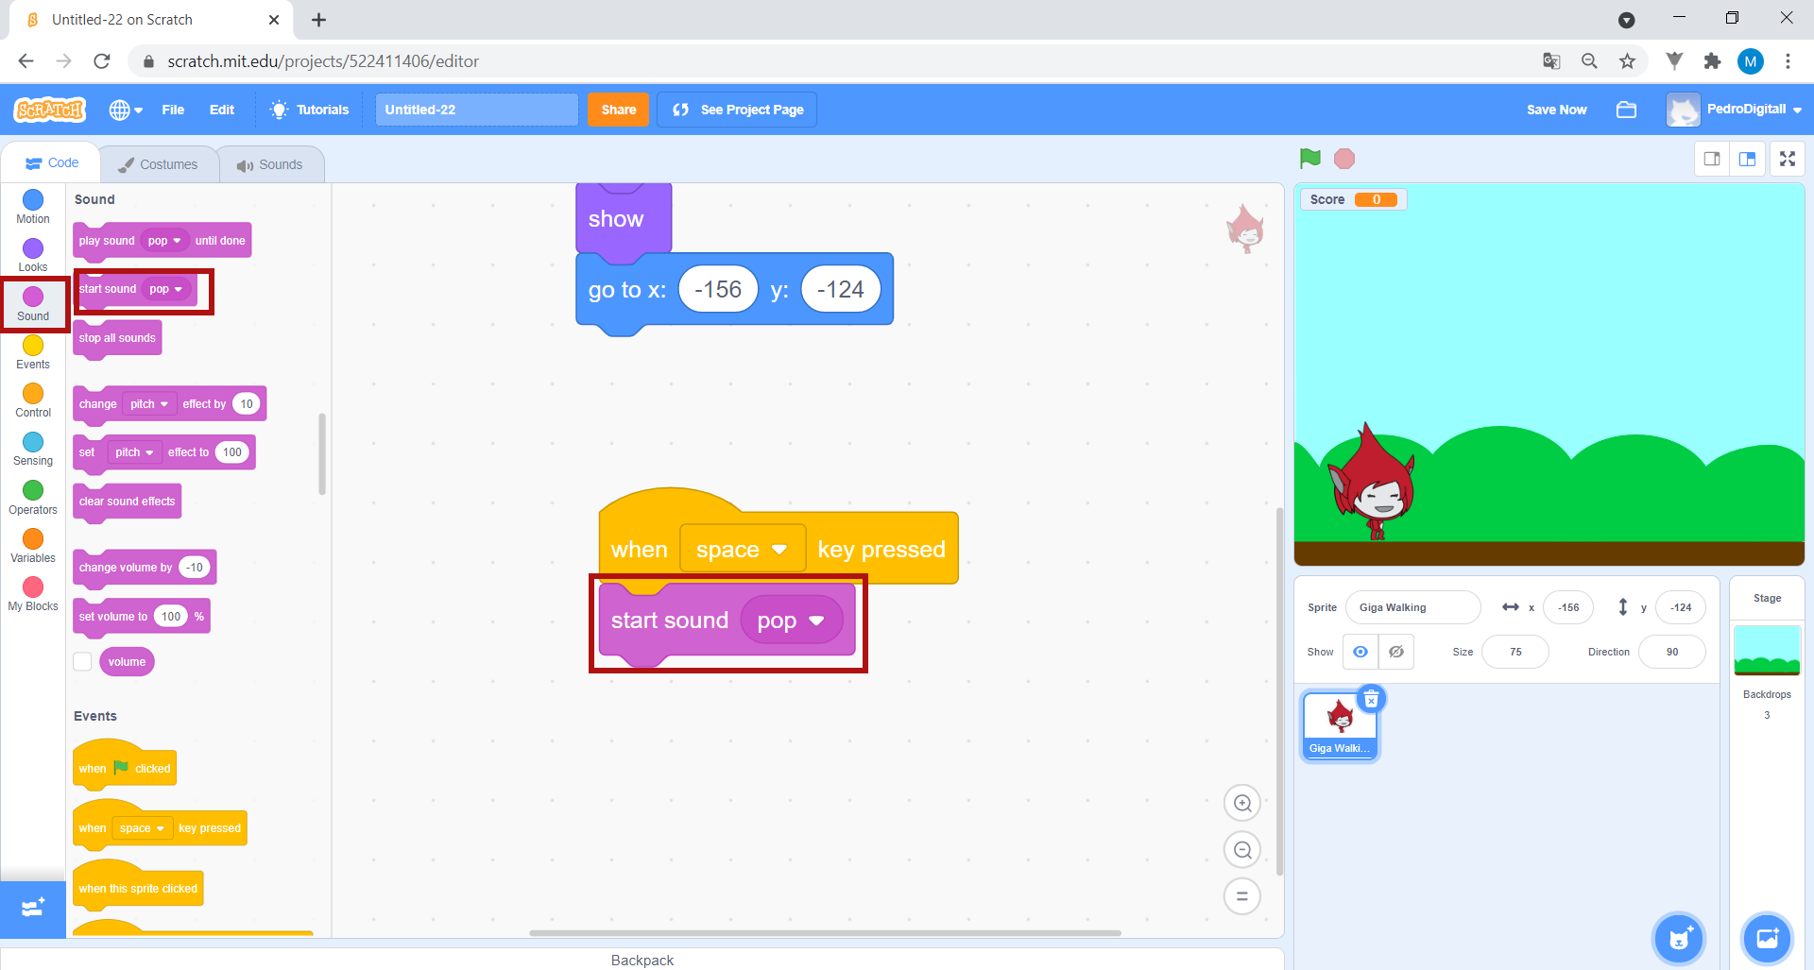Zoom out on the code workspace
The image size is (1814, 970).
[1242, 850]
